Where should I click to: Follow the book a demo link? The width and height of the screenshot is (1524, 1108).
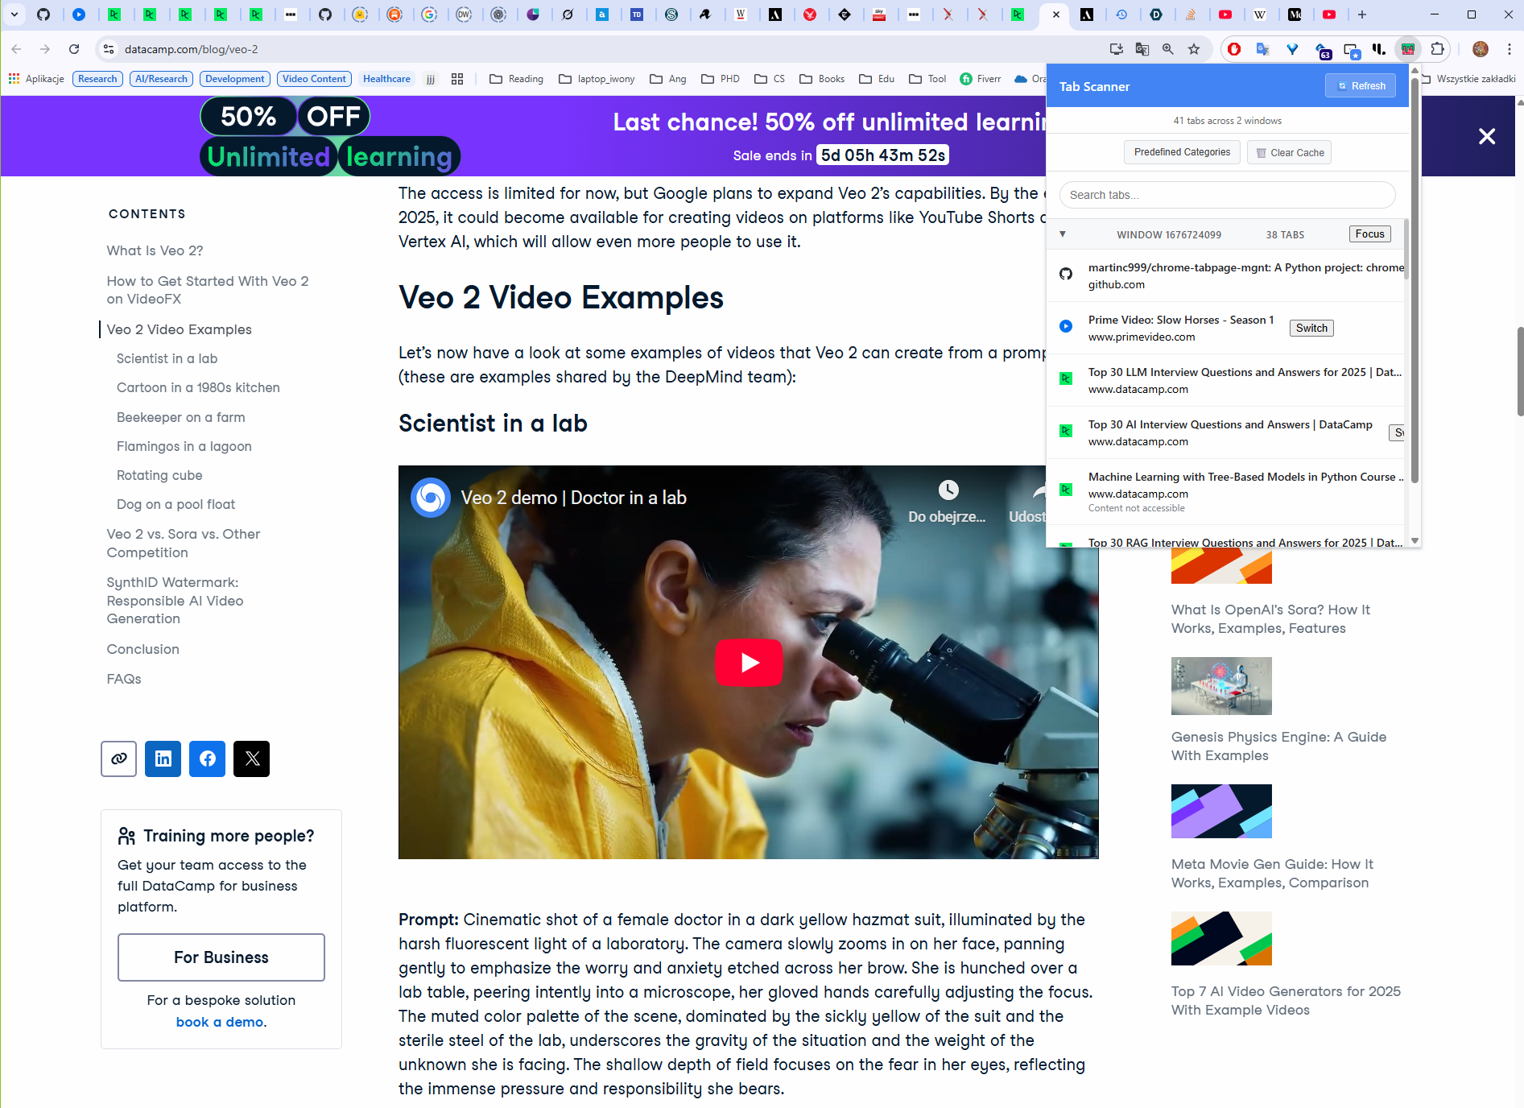(x=220, y=1022)
